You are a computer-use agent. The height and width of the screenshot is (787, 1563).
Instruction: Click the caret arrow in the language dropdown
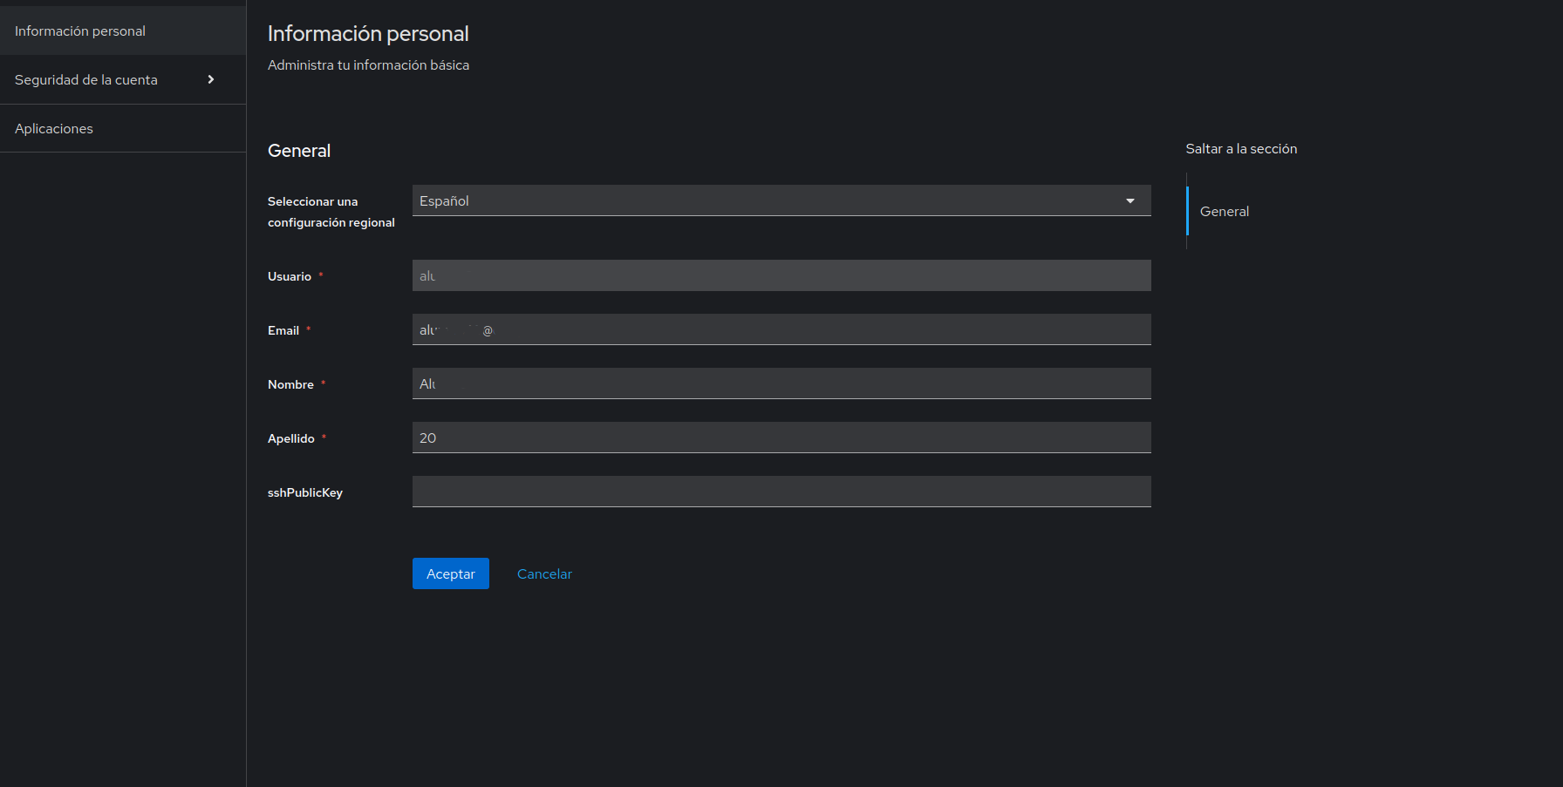click(x=1130, y=200)
